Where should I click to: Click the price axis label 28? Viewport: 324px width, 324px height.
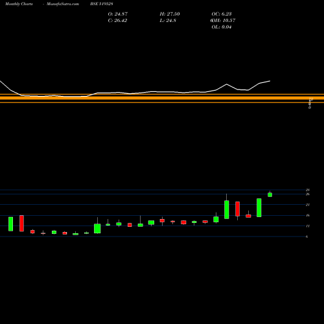[x=308, y=190]
